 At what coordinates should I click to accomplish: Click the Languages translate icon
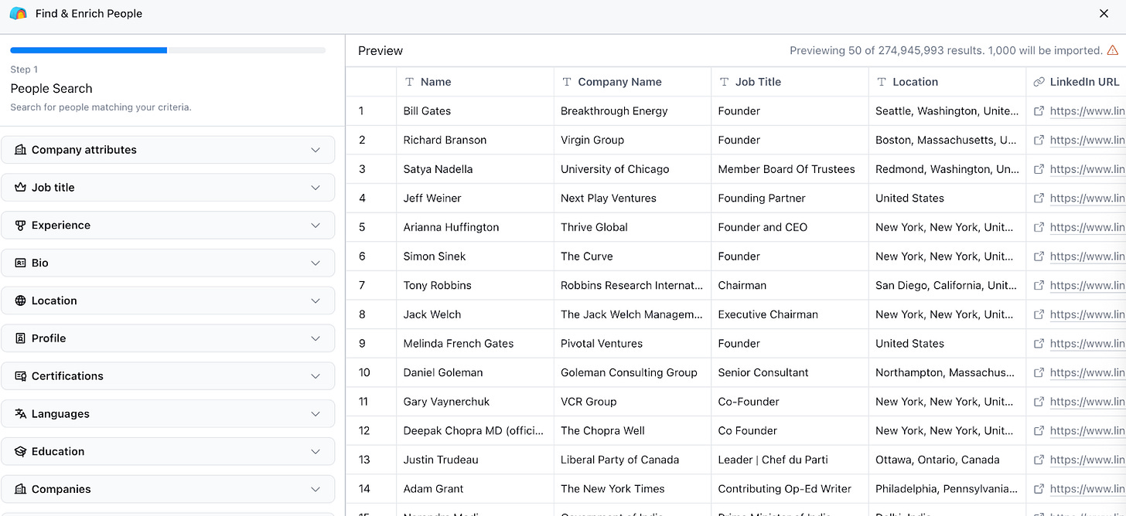pyautogui.click(x=20, y=414)
